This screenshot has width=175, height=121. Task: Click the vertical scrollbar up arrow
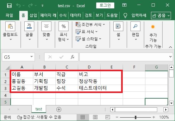[171, 67]
